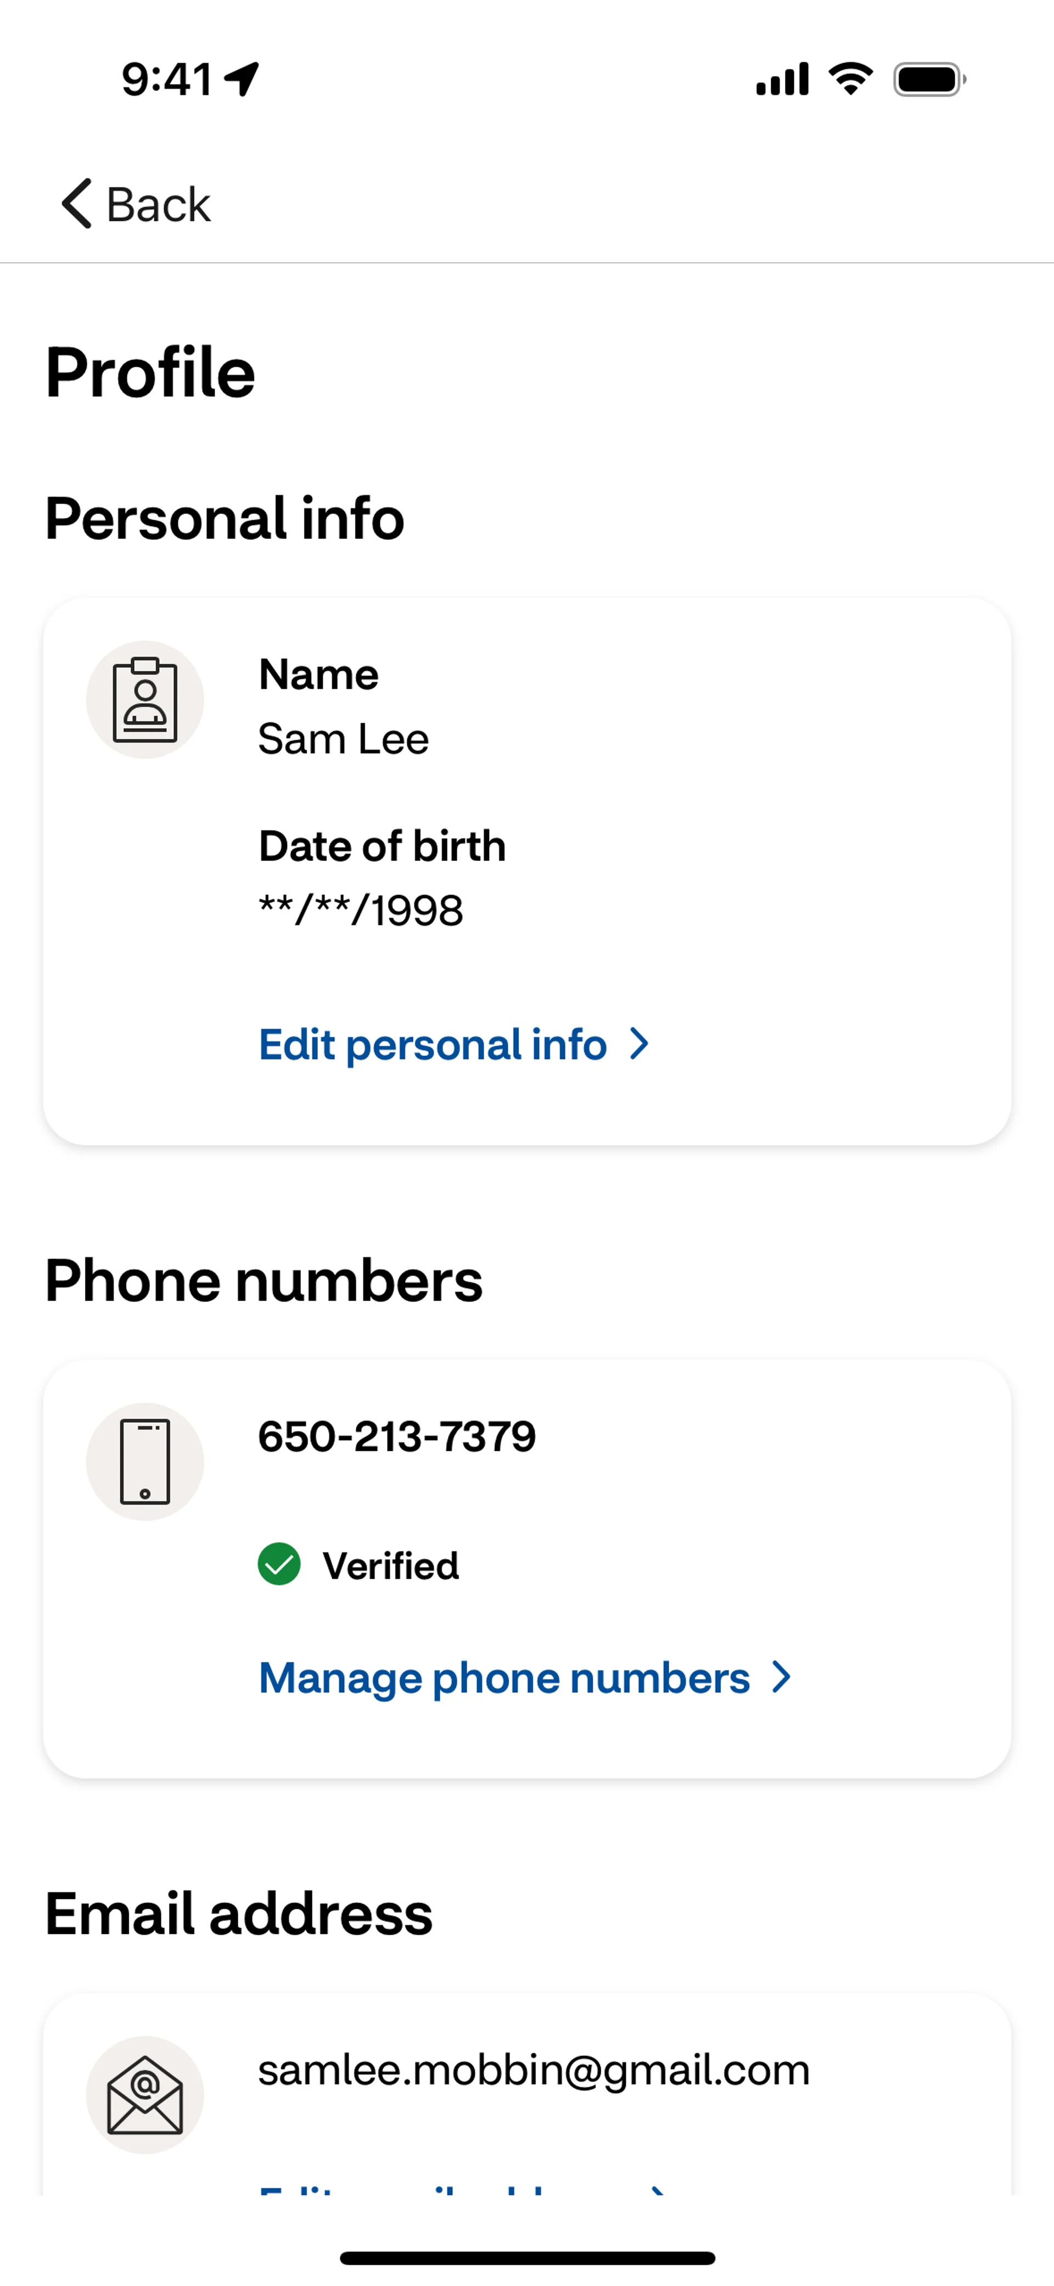Tap the mobile phone icon
This screenshot has width=1054, height=2286.
click(144, 1462)
